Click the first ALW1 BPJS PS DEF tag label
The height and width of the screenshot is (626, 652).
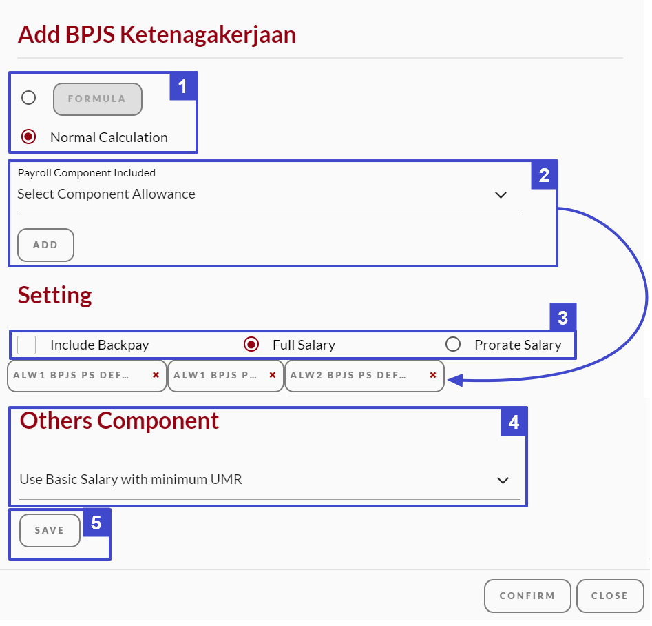tap(71, 375)
